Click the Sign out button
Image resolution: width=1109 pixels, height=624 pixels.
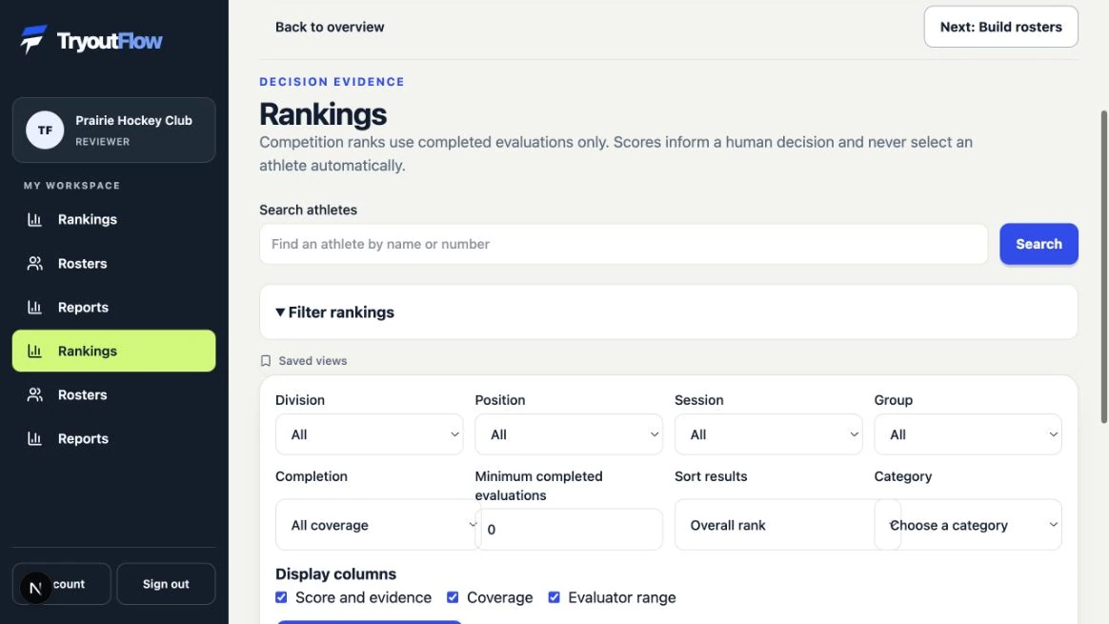[166, 584]
